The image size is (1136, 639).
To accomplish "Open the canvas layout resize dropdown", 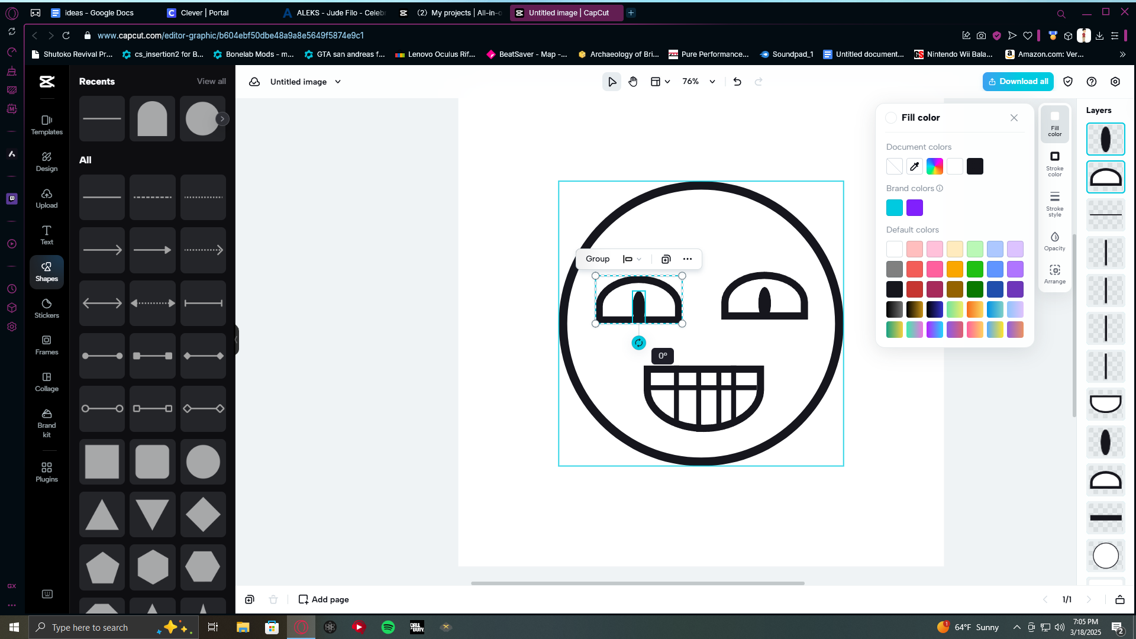I will (660, 82).
